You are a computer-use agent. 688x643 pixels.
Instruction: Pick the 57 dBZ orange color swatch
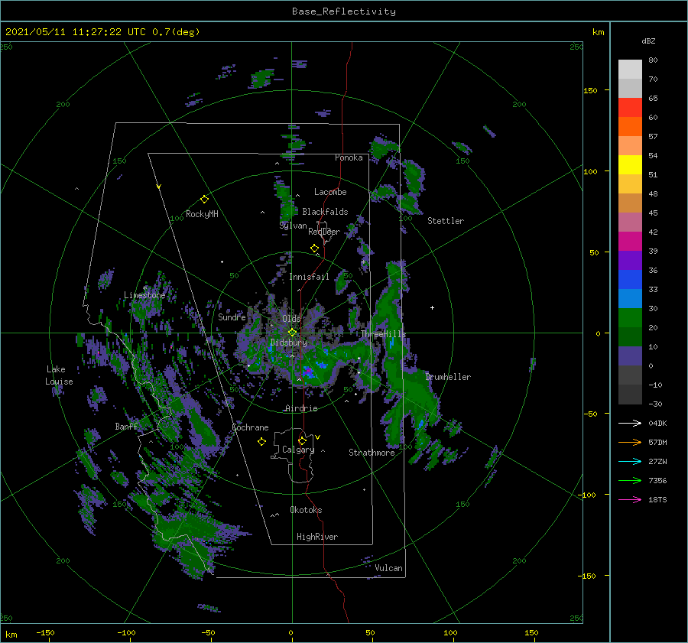click(x=630, y=126)
